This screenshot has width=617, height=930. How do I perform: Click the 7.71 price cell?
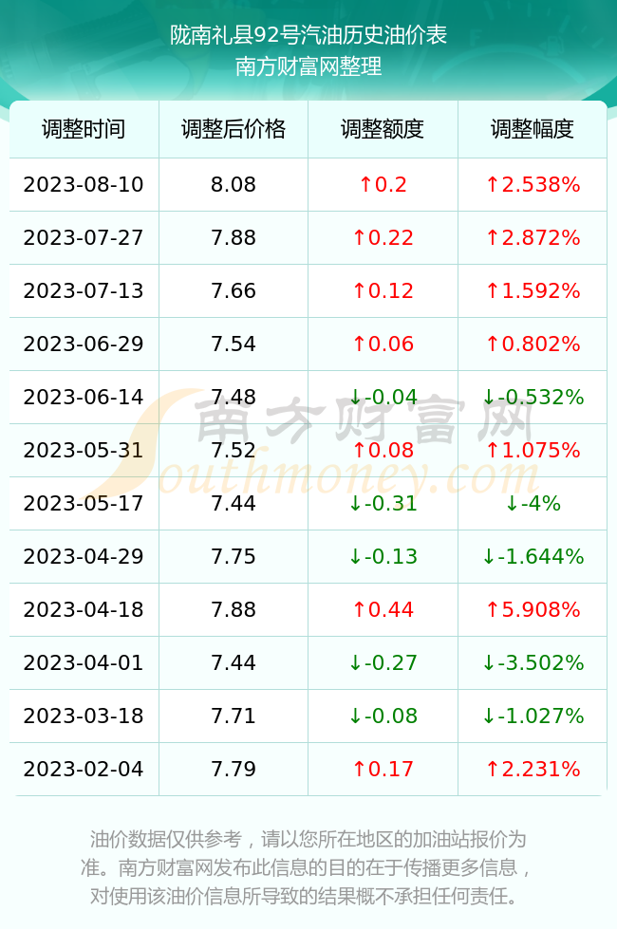[234, 716]
